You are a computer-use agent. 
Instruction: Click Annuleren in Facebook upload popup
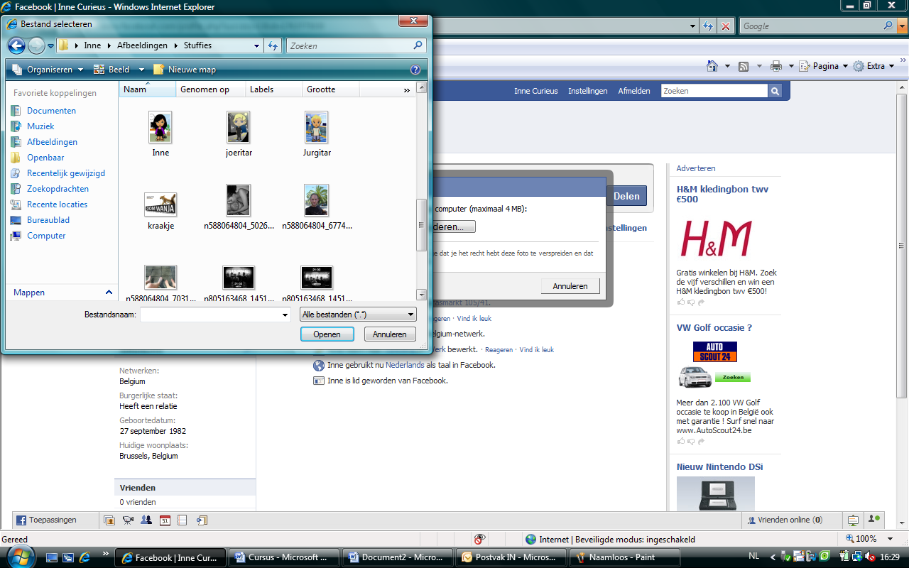tap(570, 286)
